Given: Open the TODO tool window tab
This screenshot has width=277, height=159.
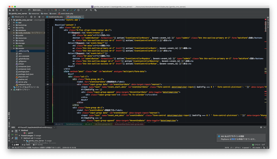Looking at the screenshot, I should coord(26,145).
